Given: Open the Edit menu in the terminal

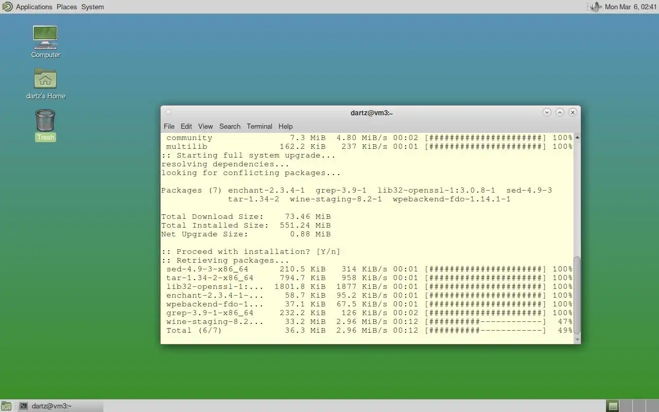Looking at the screenshot, I should tap(186, 126).
